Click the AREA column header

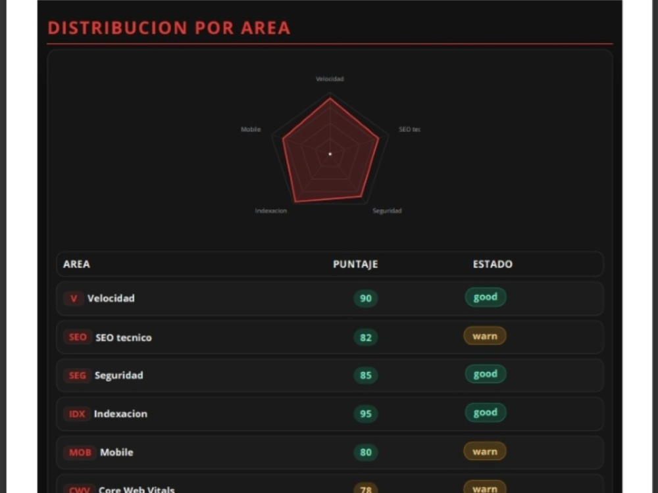pyautogui.click(x=76, y=264)
